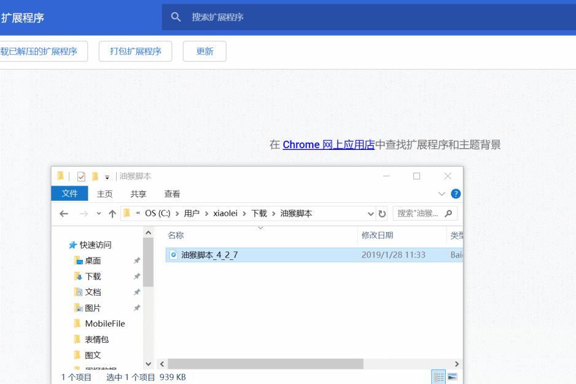This screenshot has width=576, height=384.
Task: Open 文档 in the navigation pane
Action: pyautogui.click(x=93, y=292)
